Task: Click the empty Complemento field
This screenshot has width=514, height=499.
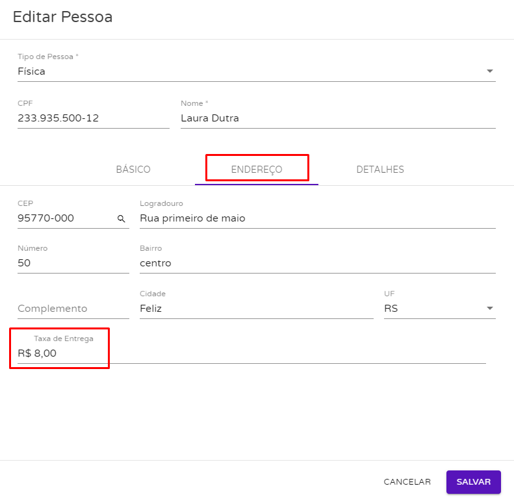Action: point(73,308)
